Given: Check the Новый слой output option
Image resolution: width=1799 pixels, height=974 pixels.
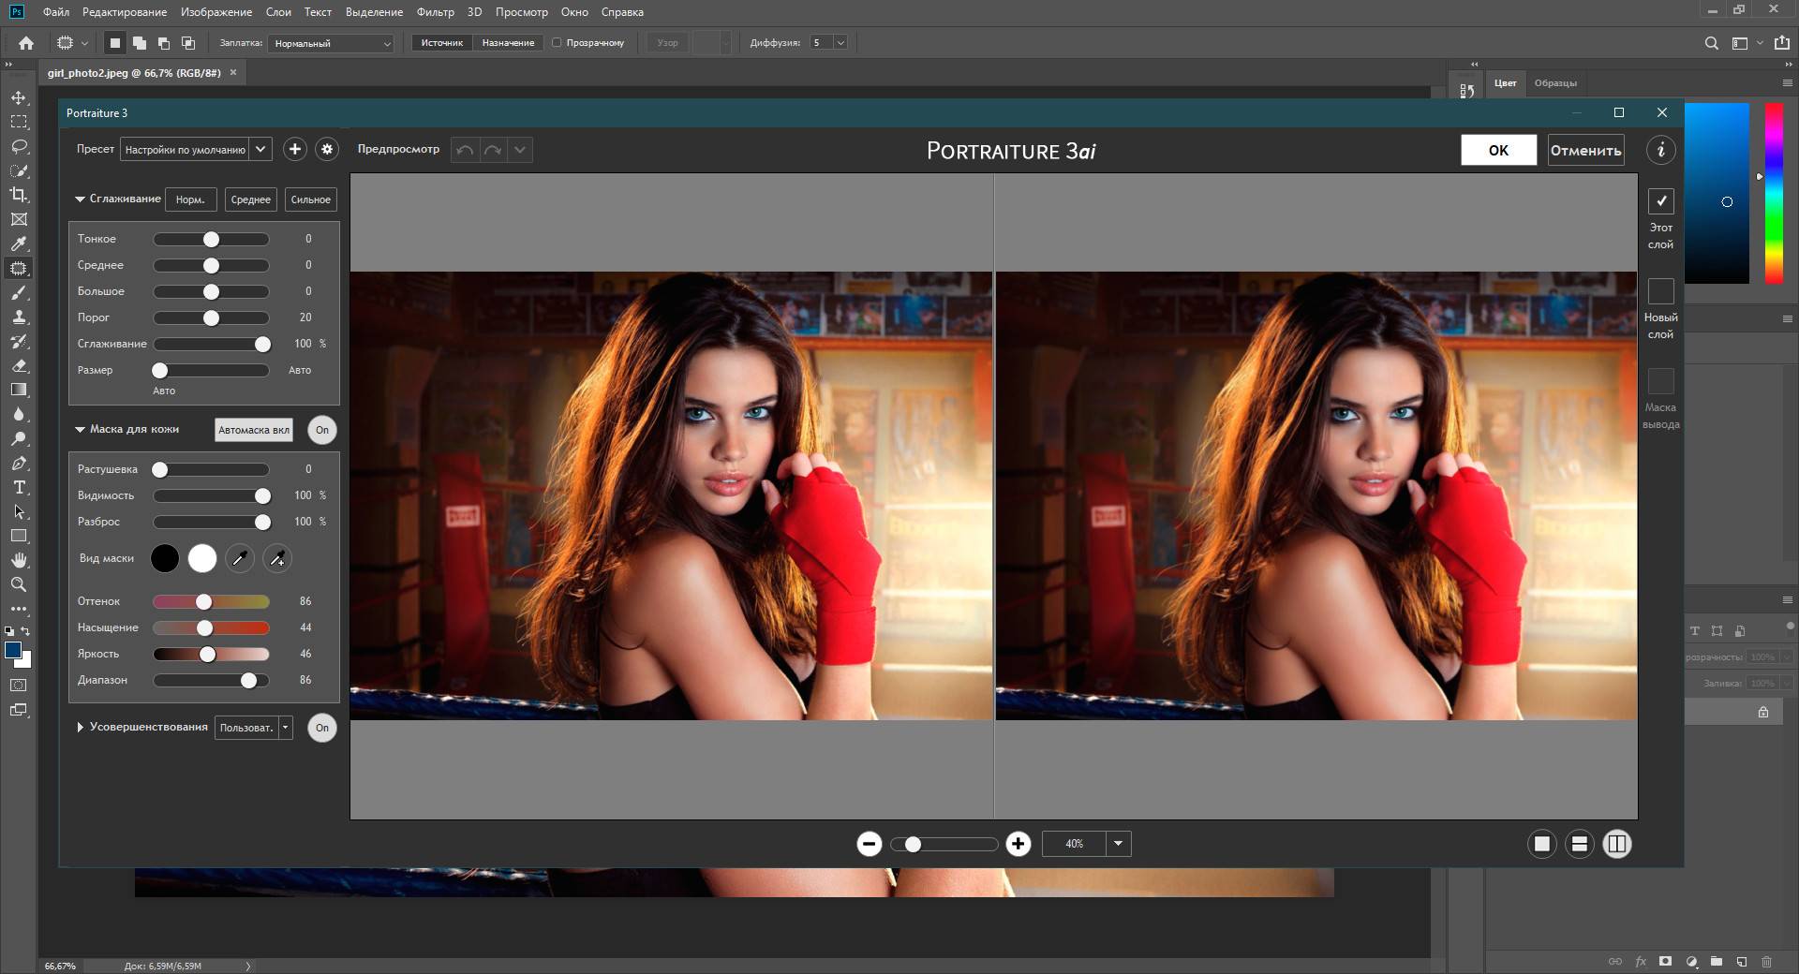Looking at the screenshot, I should pos(1661,291).
